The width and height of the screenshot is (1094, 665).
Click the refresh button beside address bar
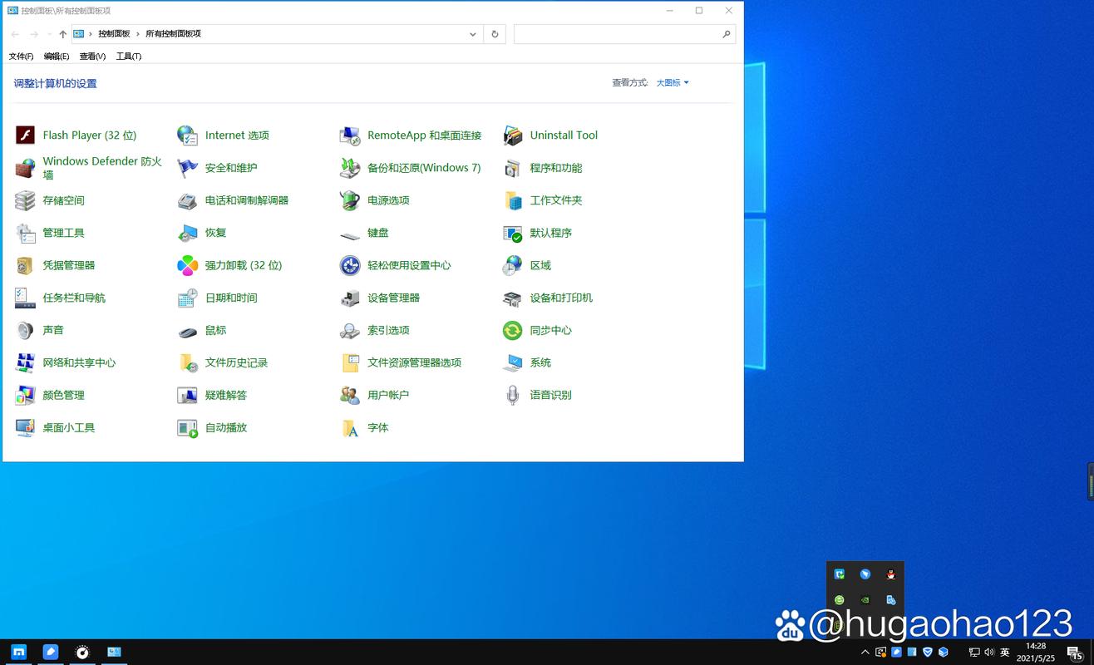pyautogui.click(x=495, y=34)
